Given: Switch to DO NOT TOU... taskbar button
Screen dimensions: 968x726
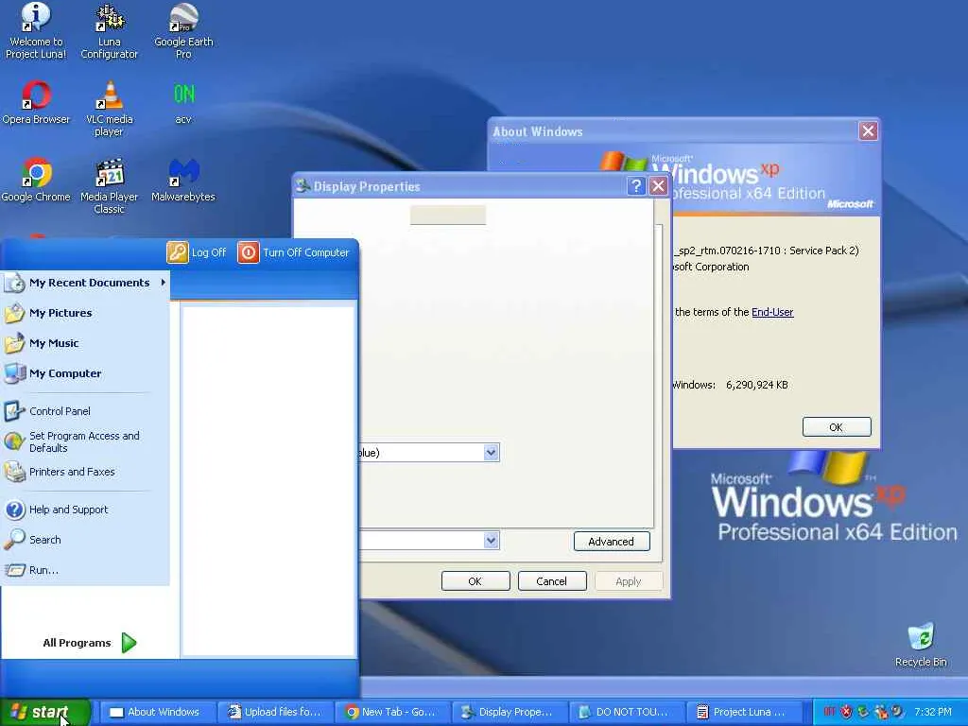Looking at the screenshot, I should tap(628, 712).
